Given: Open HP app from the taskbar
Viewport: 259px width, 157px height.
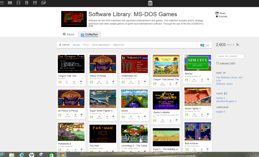Looking at the screenshot, I should click(32, 155).
